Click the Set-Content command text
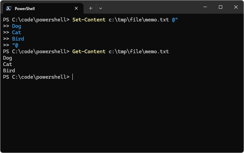The width and height of the screenshot is (244, 153). tap(89, 20)
